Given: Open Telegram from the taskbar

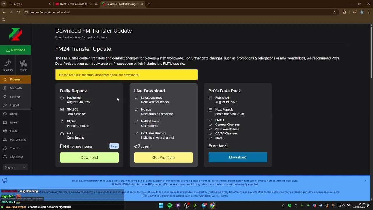Looking at the screenshot, I should 204,205.
